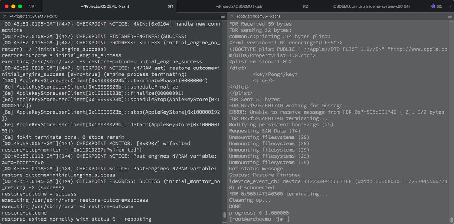This screenshot has width=454, height=224.
Task: Open the left pane's hamburger menu
Action: (223, 16)
